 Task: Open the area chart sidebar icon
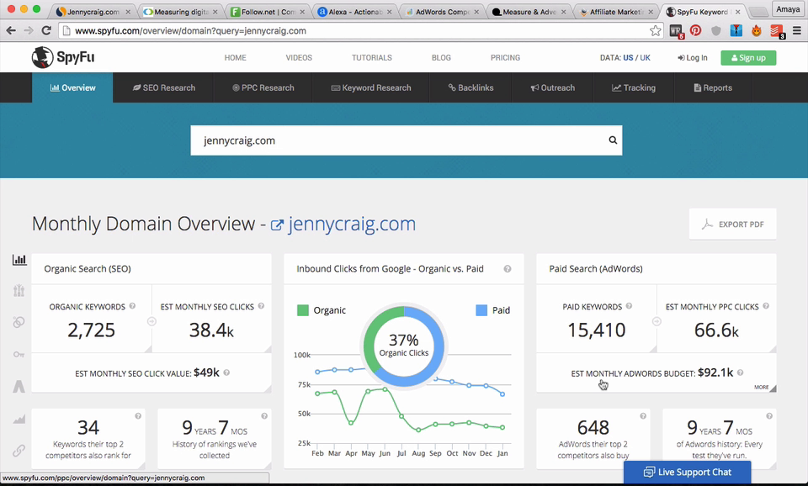19,419
